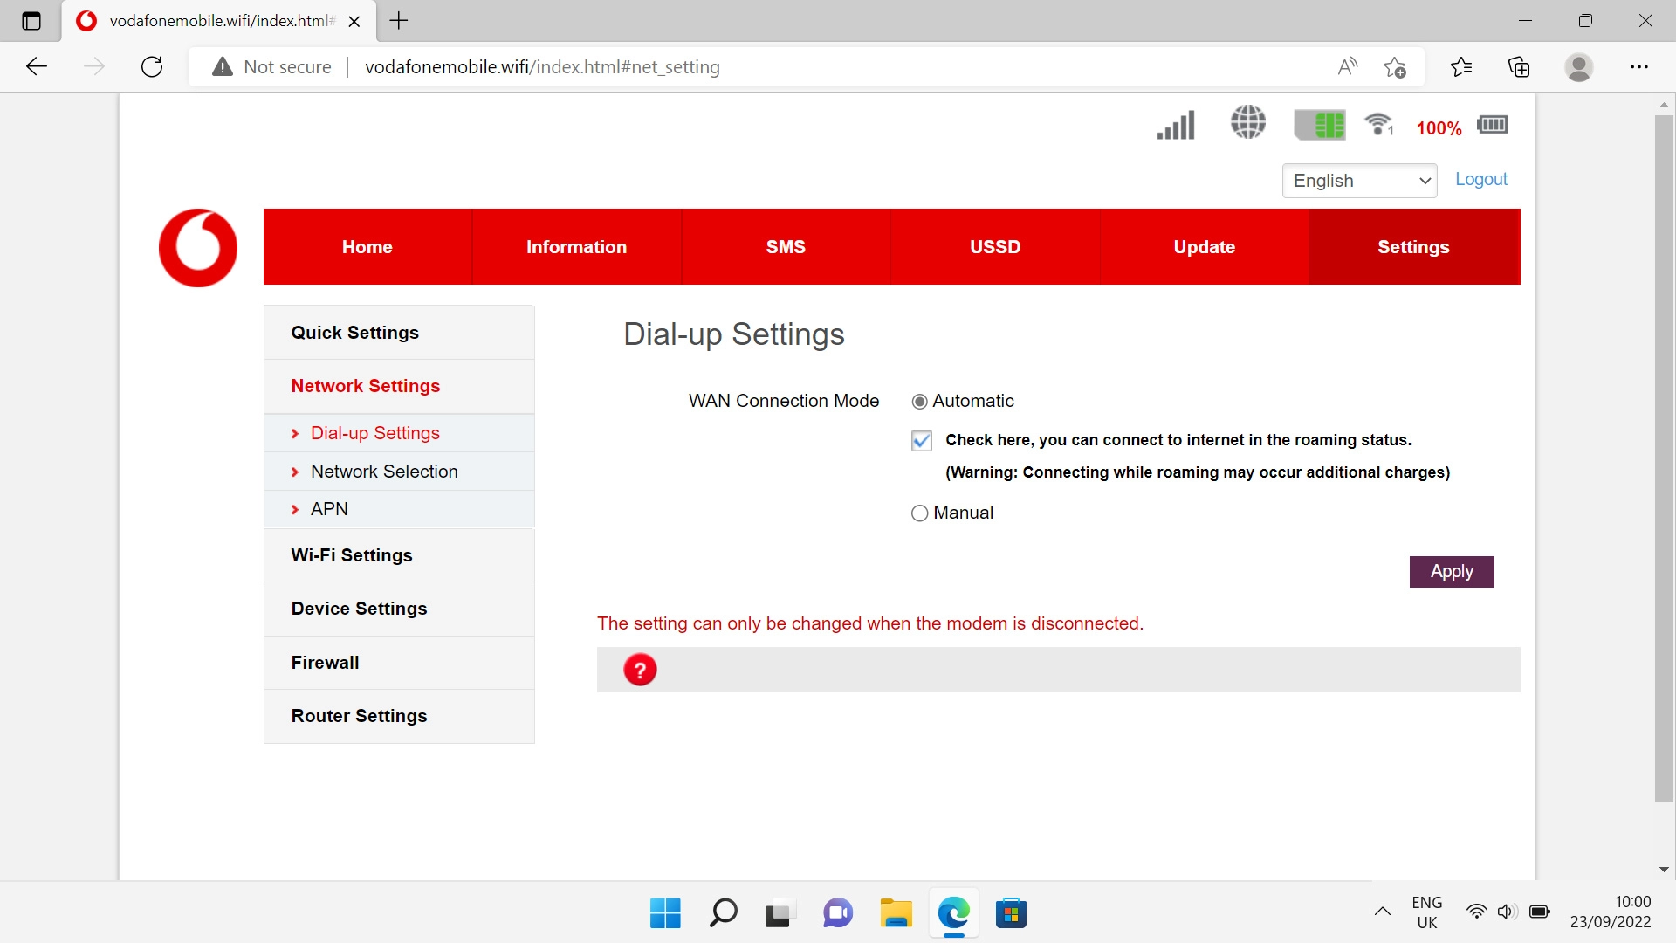The height and width of the screenshot is (943, 1676).
Task: Switch to the Information tab
Action: tap(576, 247)
